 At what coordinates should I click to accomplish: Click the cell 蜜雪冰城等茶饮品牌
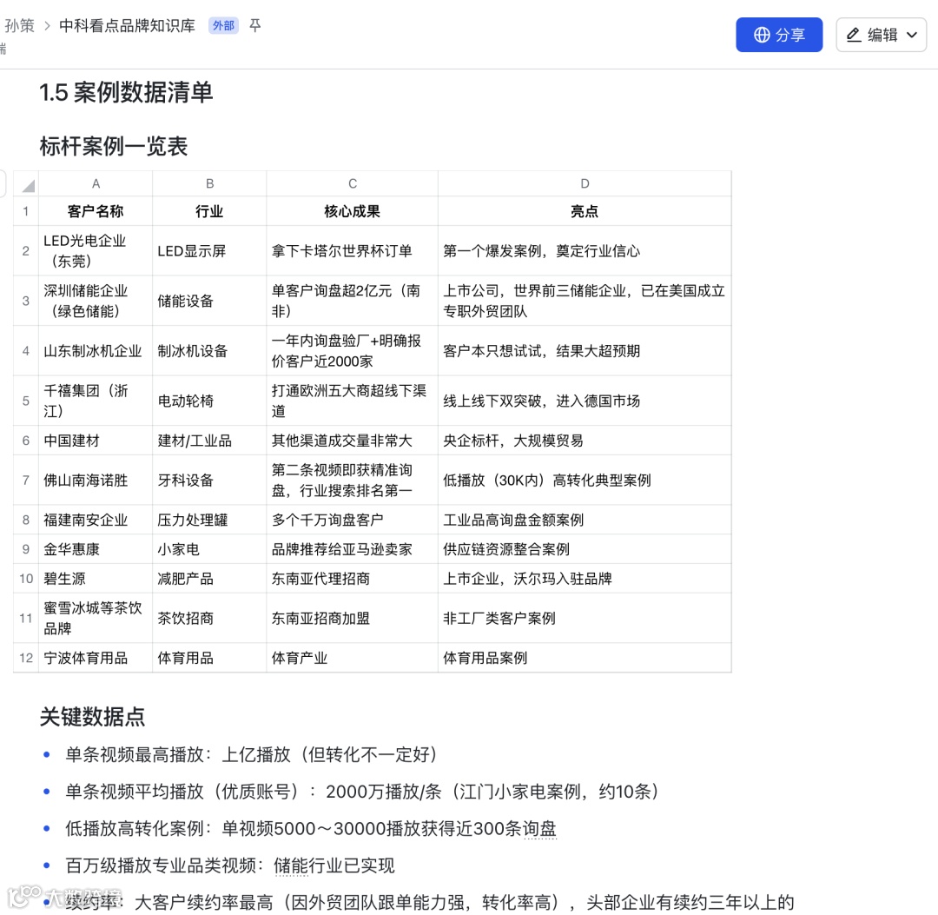[x=96, y=618]
